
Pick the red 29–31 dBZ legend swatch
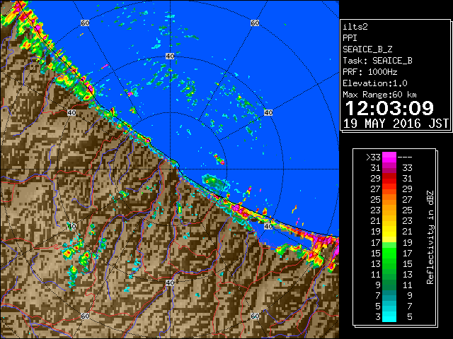(x=389, y=179)
